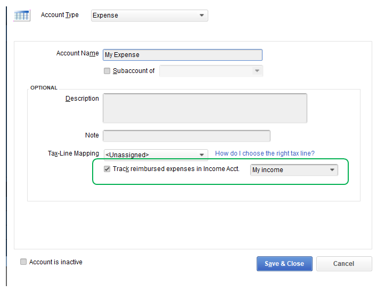Uncheck Track reimbursed expenses in Income Acct.

(x=107, y=169)
